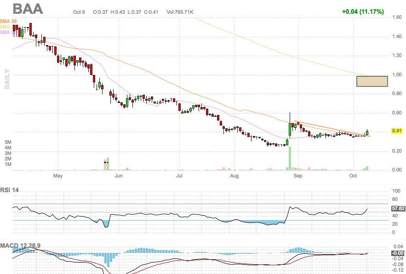This screenshot has height=274, width=406.
Task: Click the Aug month axis label
Action: pyautogui.click(x=234, y=176)
